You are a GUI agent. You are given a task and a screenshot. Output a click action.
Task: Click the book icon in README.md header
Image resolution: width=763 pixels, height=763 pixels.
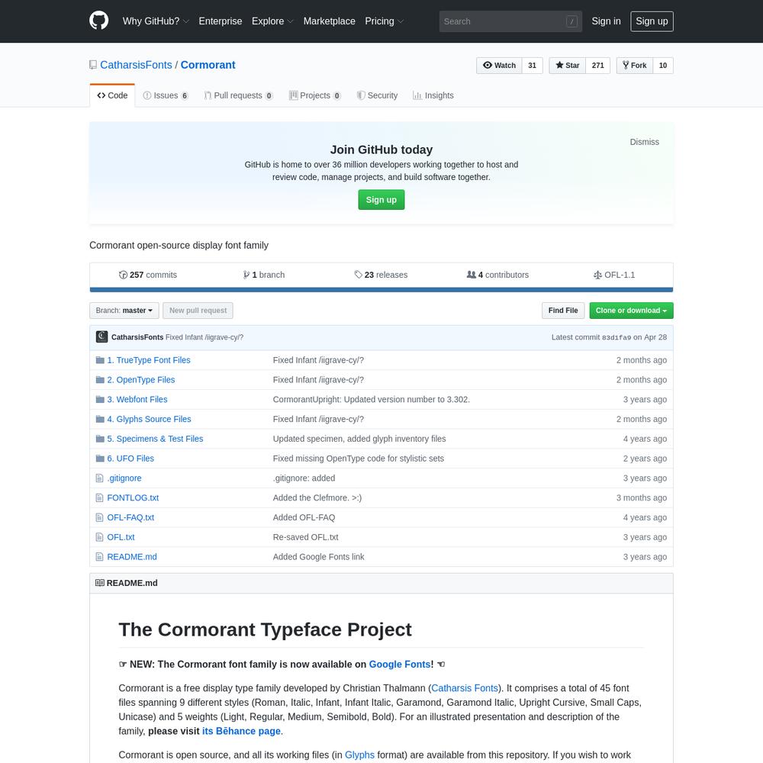tap(100, 583)
